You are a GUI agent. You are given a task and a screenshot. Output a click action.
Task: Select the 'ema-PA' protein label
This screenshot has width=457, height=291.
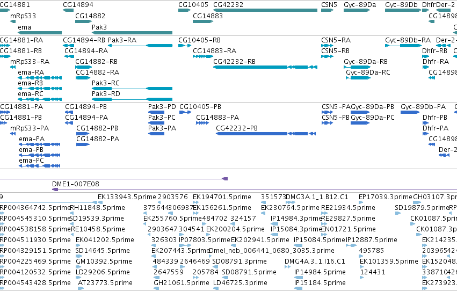tap(32, 139)
